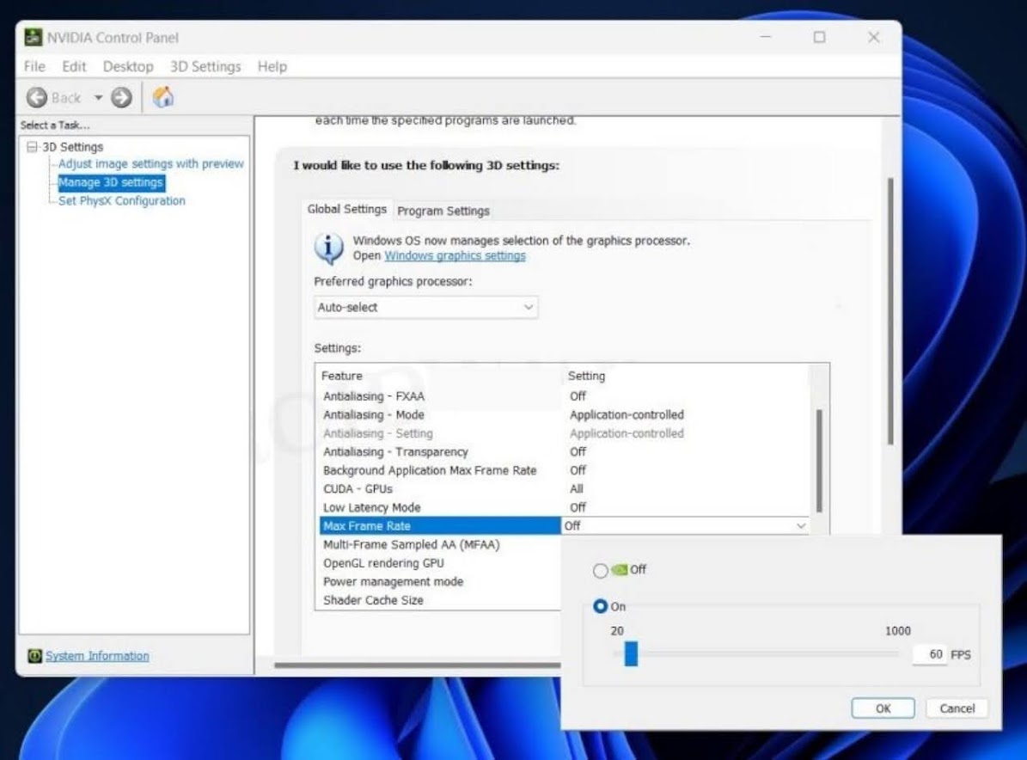The width and height of the screenshot is (1027, 760).
Task: Open the Preferred graphics processor Auto-select dropdown
Action: 425,307
